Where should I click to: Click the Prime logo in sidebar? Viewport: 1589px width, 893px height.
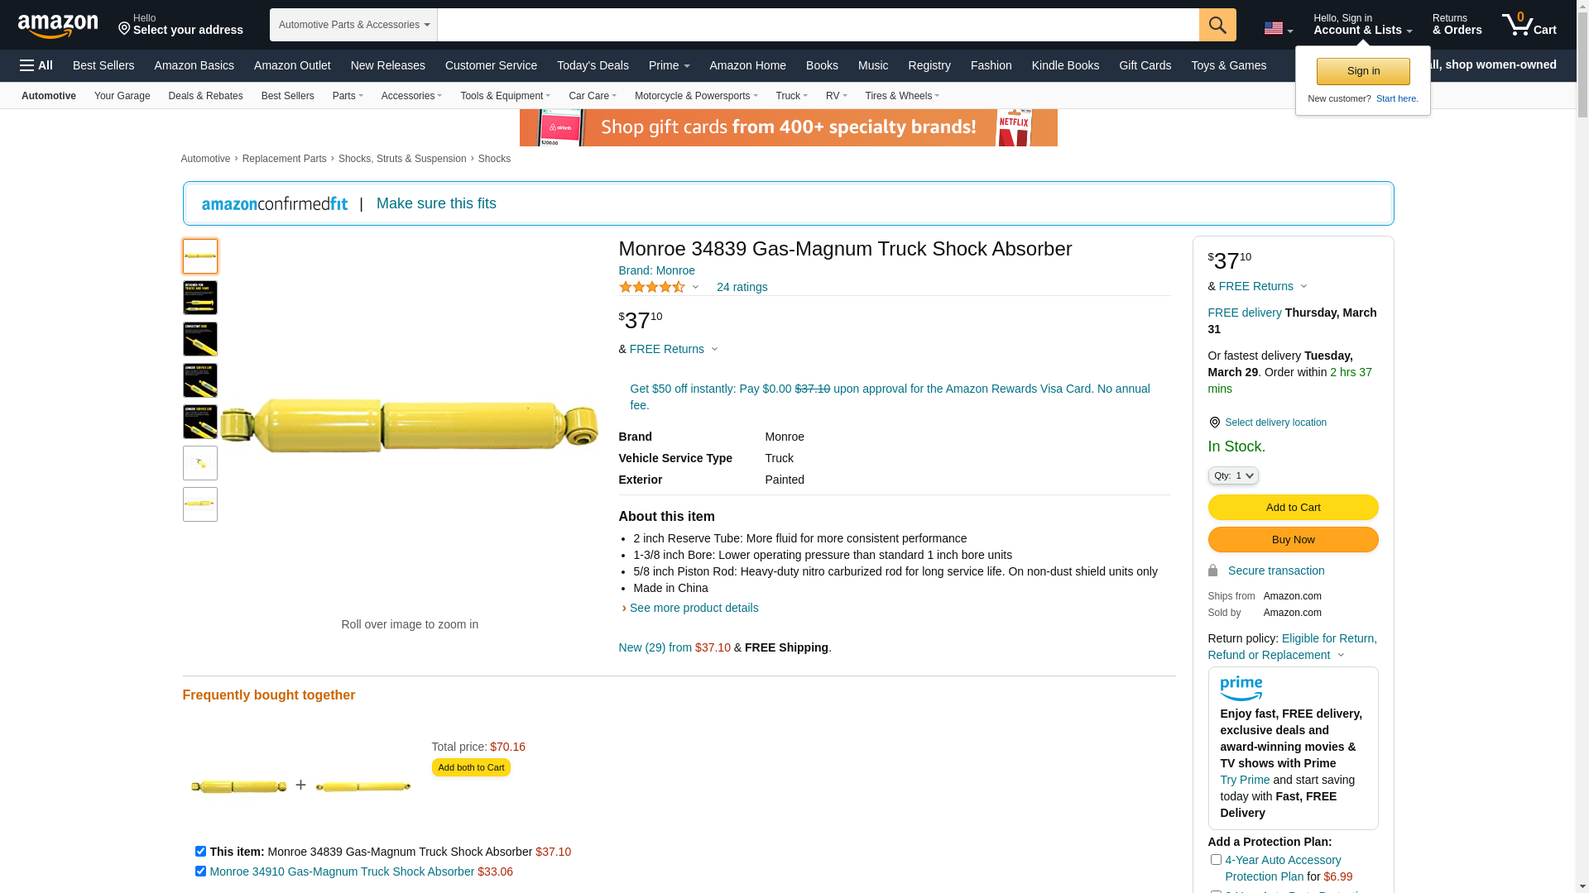1241,688
